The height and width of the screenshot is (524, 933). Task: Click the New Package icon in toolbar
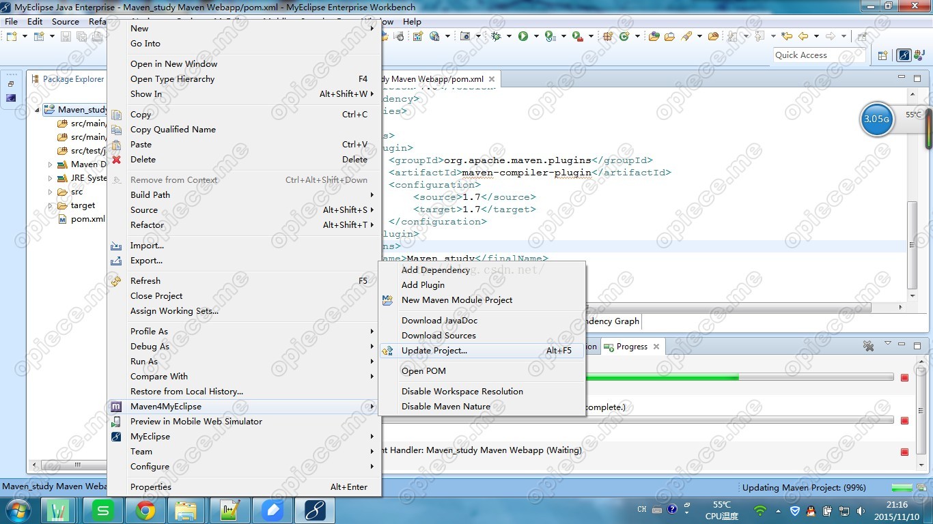608,36
